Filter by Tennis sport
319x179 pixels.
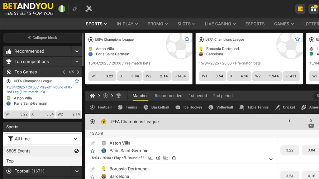tap(127, 107)
